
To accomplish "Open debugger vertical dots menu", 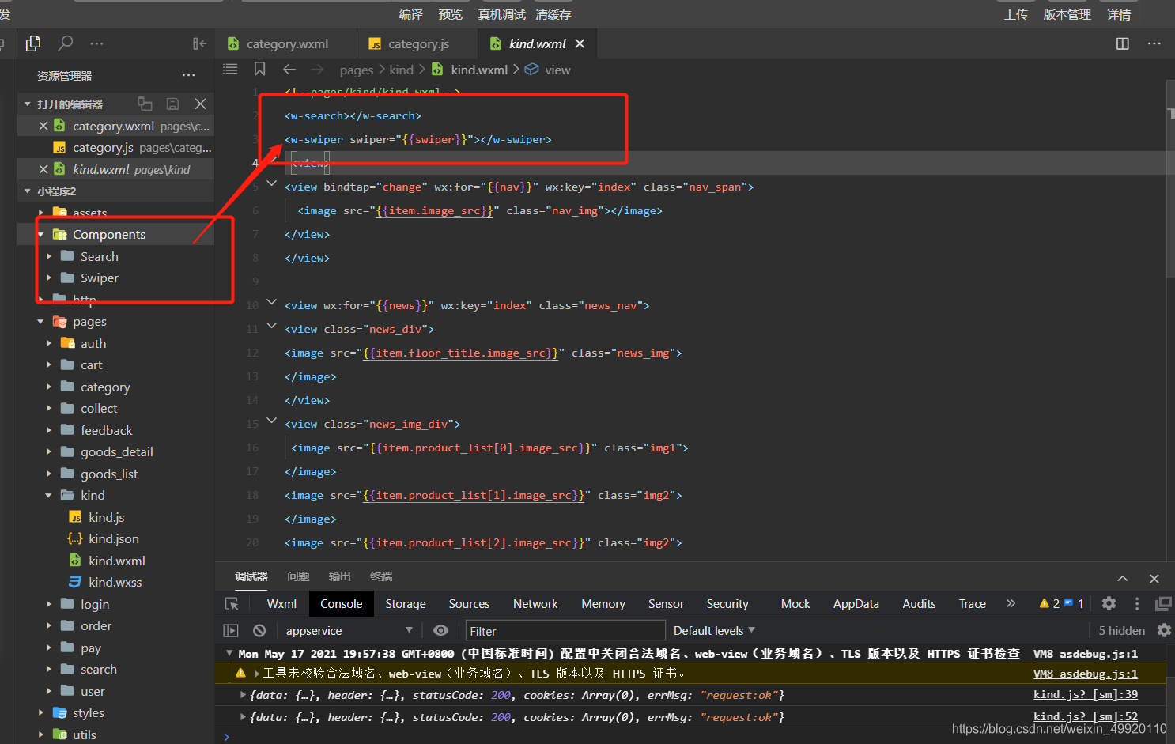I will pyautogui.click(x=1137, y=603).
